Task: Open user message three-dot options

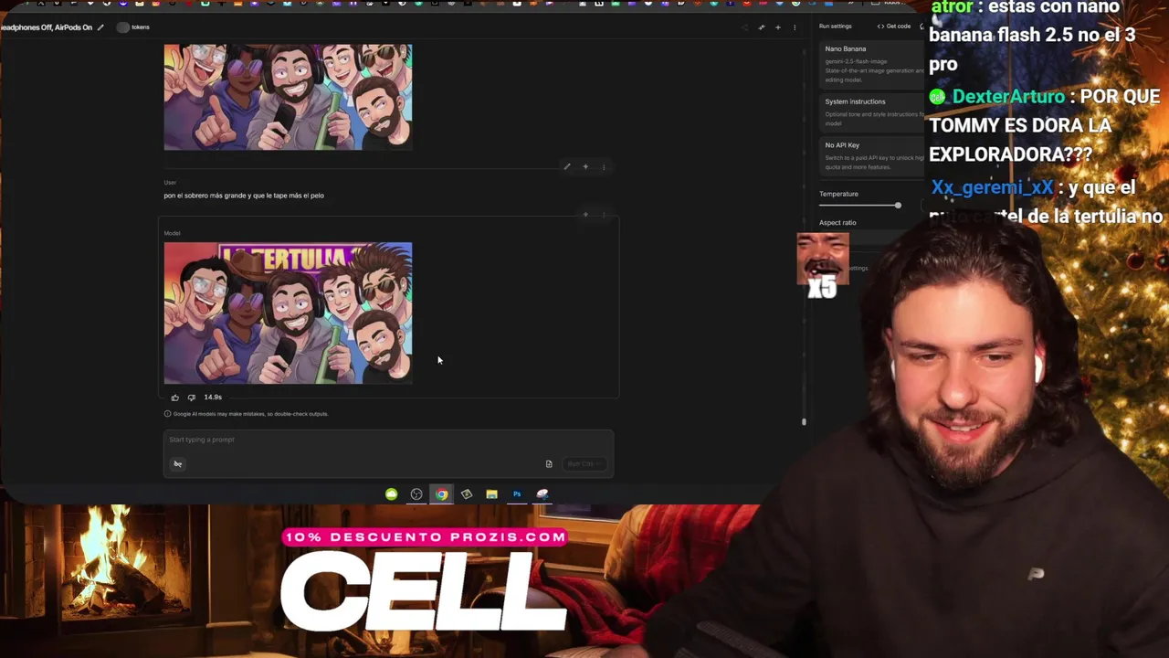Action: (x=604, y=167)
